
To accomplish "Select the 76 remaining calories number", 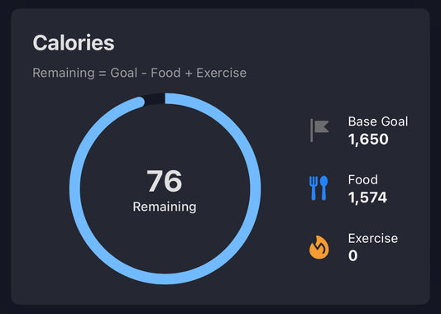I will point(165,181).
